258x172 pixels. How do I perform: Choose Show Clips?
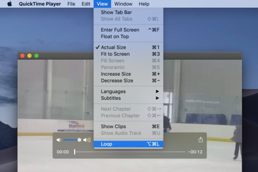point(129,126)
